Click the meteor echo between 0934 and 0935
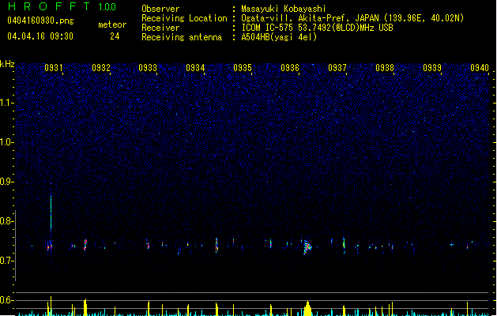The image size is (497, 316). click(216, 245)
